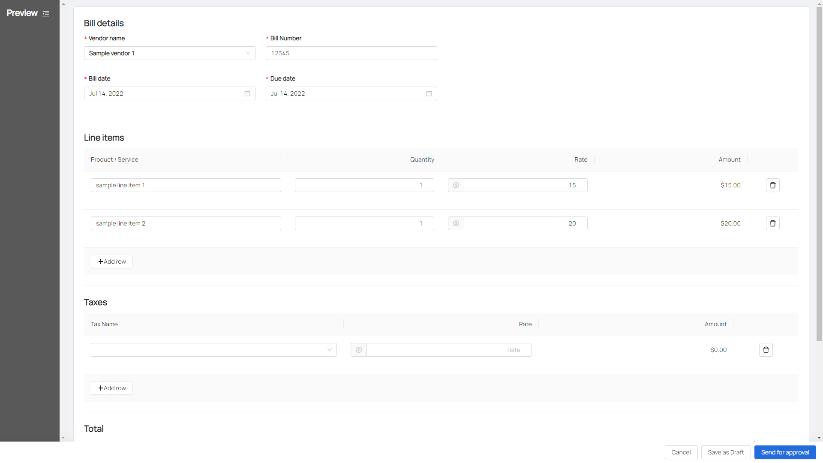Screen dimensions: 823x463
Task: Click currency icon beside rate 15
Action: 456,185
